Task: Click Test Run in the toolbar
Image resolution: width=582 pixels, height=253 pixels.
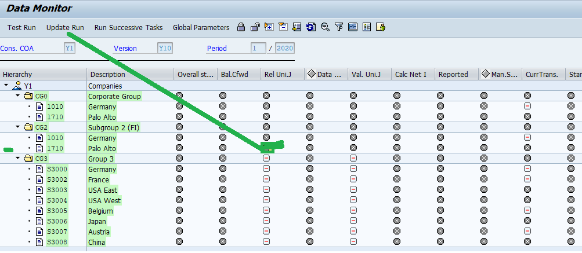Action: coord(21,28)
